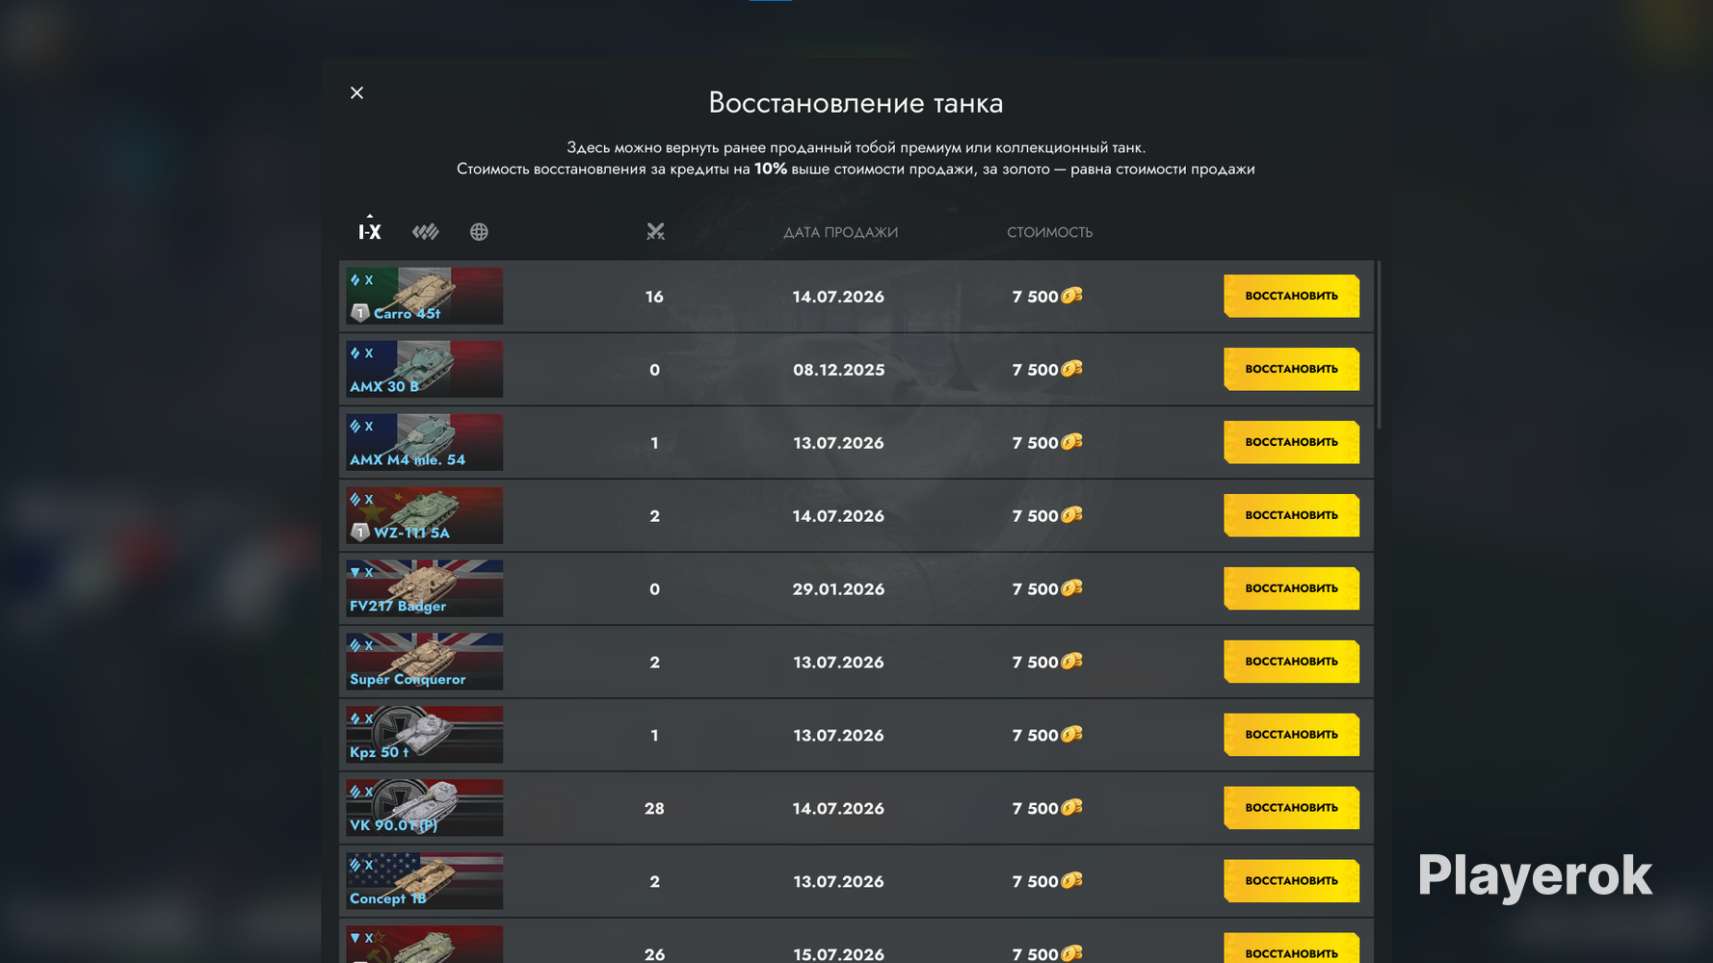The height and width of the screenshot is (963, 1713).
Task: Restore the VK 90.01 (P) tank
Action: [x=1291, y=808]
